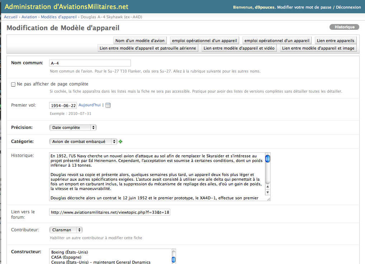Viewport: 365px width, 264px height.
Task: Toggle 'Ne pas afficher de page complète' checkbox
Action: coord(13,84)
